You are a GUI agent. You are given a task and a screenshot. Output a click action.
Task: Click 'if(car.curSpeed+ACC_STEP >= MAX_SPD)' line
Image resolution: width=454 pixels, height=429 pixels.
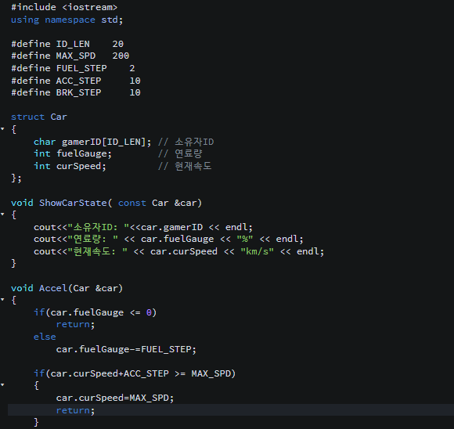pos(135,373)
